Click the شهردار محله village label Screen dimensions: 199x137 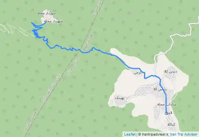(53, 21)
